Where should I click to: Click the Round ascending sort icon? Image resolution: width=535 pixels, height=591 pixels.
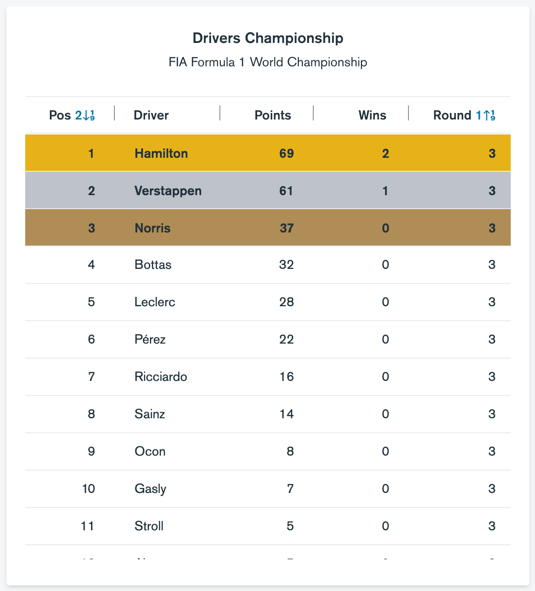(x=486, y=115)
